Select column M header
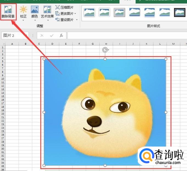 click(x=173, y=44)
